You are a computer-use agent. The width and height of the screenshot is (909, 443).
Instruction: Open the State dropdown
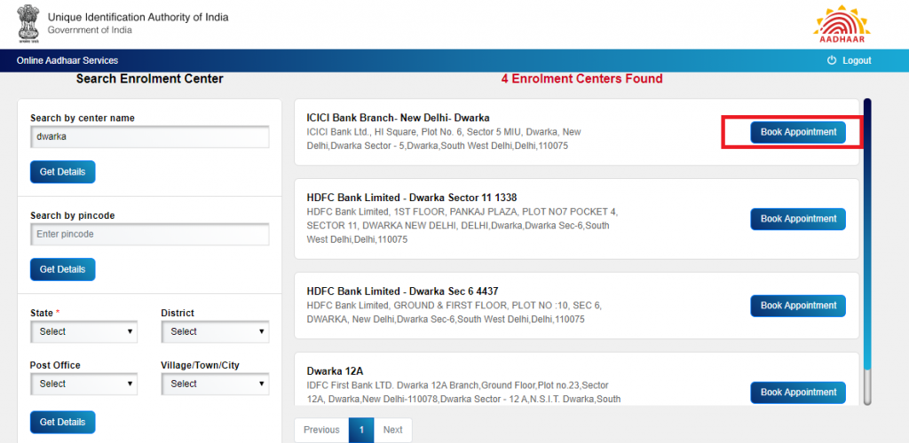click(84, 332)
